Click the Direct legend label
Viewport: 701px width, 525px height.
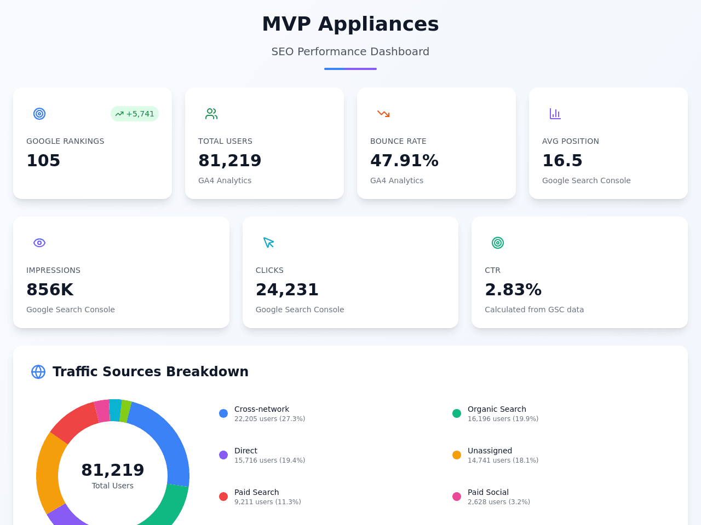246,451
